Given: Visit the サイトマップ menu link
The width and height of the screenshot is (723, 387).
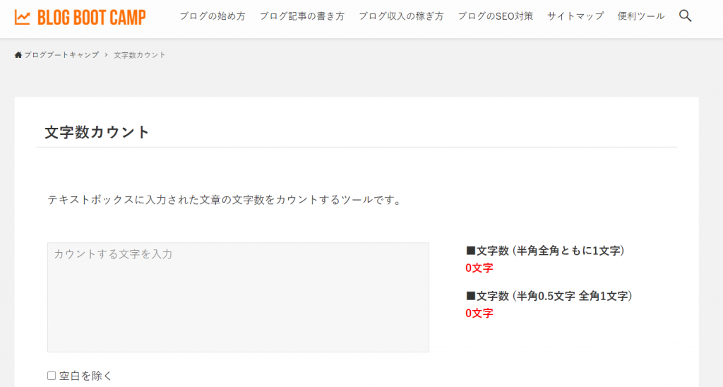Looking at the screenshot, I should pos(575,16).
